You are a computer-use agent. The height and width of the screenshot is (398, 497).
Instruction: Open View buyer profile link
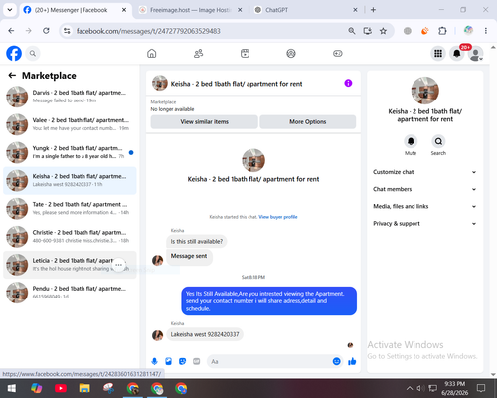point(278,217)
